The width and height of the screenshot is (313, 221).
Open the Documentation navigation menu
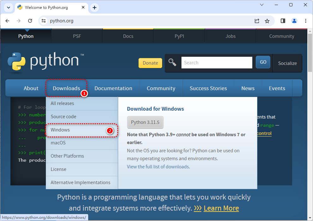pyautogui.click(x=113, y=88)
